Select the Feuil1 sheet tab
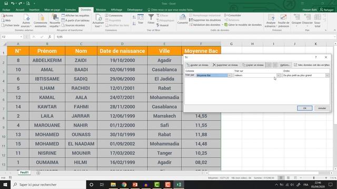This screenshot has height=189, width=337. point(24,173)
